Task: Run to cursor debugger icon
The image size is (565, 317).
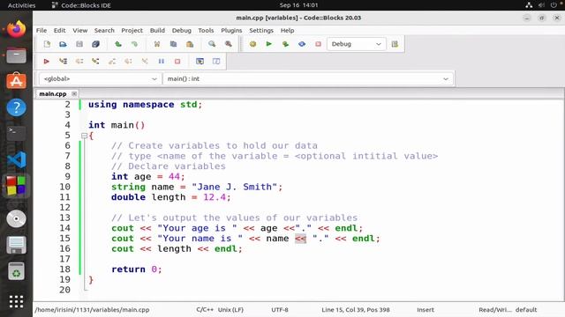Action: pyautogui.click(x=63, y=61)
